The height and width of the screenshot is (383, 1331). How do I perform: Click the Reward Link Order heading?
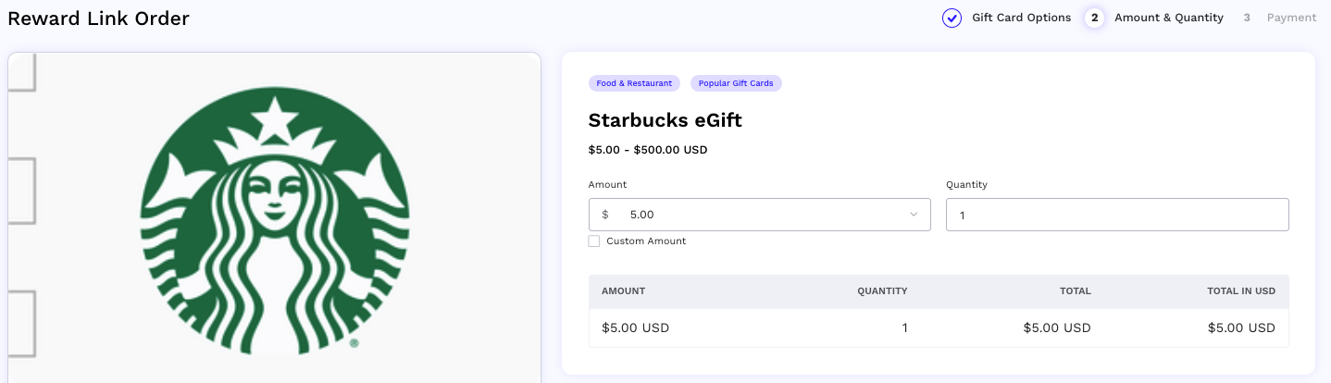coord(98,18)
